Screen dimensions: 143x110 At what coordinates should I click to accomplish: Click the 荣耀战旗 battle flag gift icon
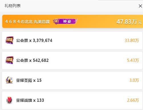[x=9, y=100]
